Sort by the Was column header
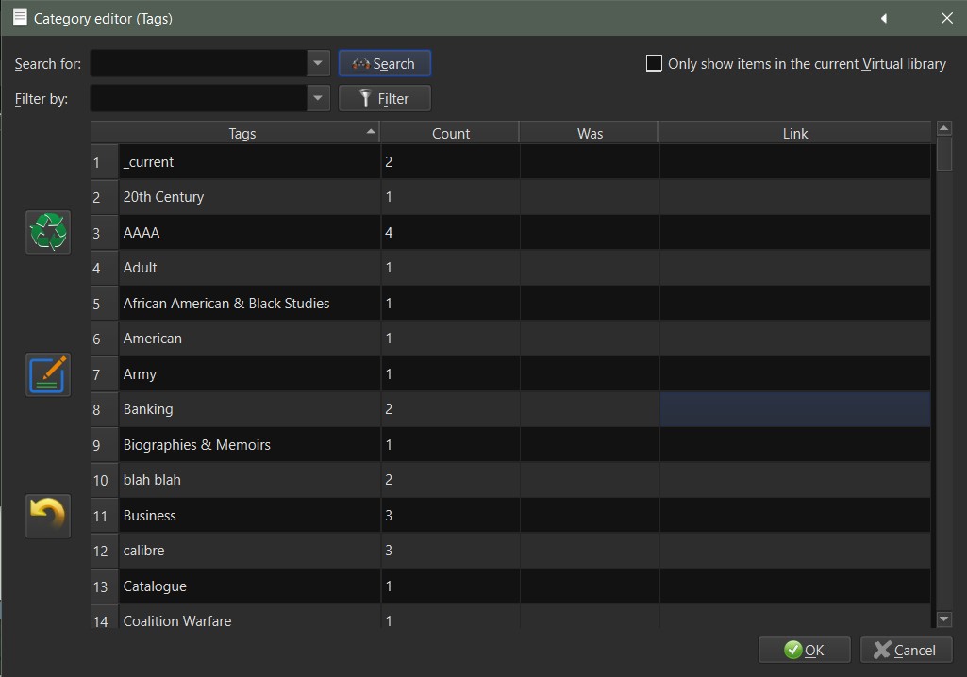The height and width of the screenshot is (677, 967). tap(590, 133)
